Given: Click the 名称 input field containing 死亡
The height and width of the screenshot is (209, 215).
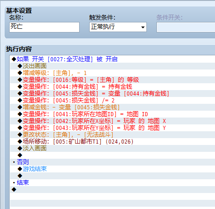Looking at the screenshot, I should click(x=44, y=27).
